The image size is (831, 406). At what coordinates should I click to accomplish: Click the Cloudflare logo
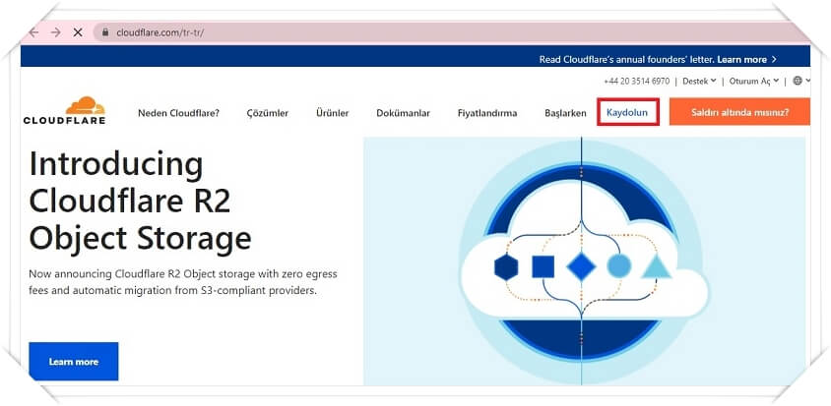tap(64, 110)
